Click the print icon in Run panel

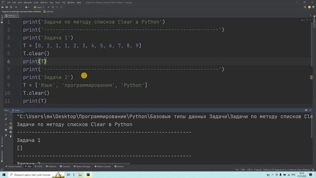pyautogui.click(x=11, y=132)
